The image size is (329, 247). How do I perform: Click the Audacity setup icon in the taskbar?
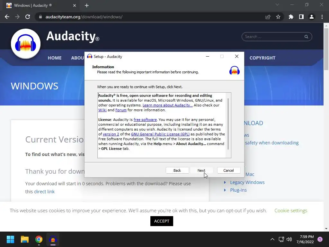pos(53,239)
